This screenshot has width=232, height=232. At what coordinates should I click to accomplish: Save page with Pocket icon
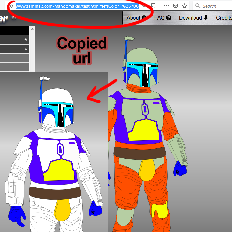coord(175,6)
